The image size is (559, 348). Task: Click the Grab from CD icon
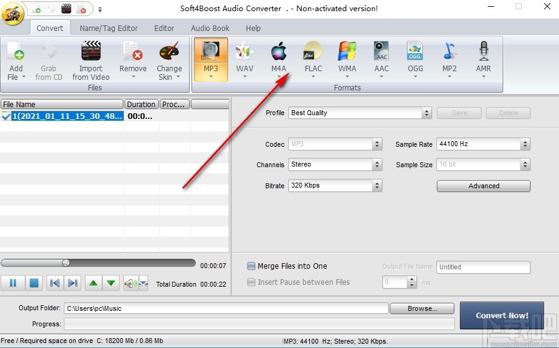(49, 51)
